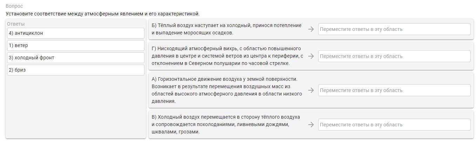Viewport: 476px width, 145px height.
Task: Click the statement В text about squalls and thunderstorms
Action: coord(226,124)
